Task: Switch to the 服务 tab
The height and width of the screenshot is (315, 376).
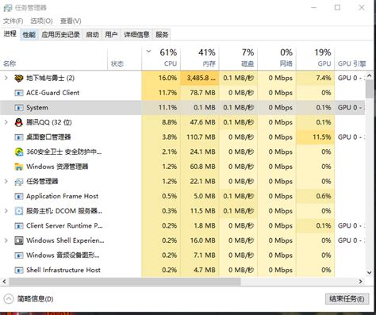Action: (162, 35)
